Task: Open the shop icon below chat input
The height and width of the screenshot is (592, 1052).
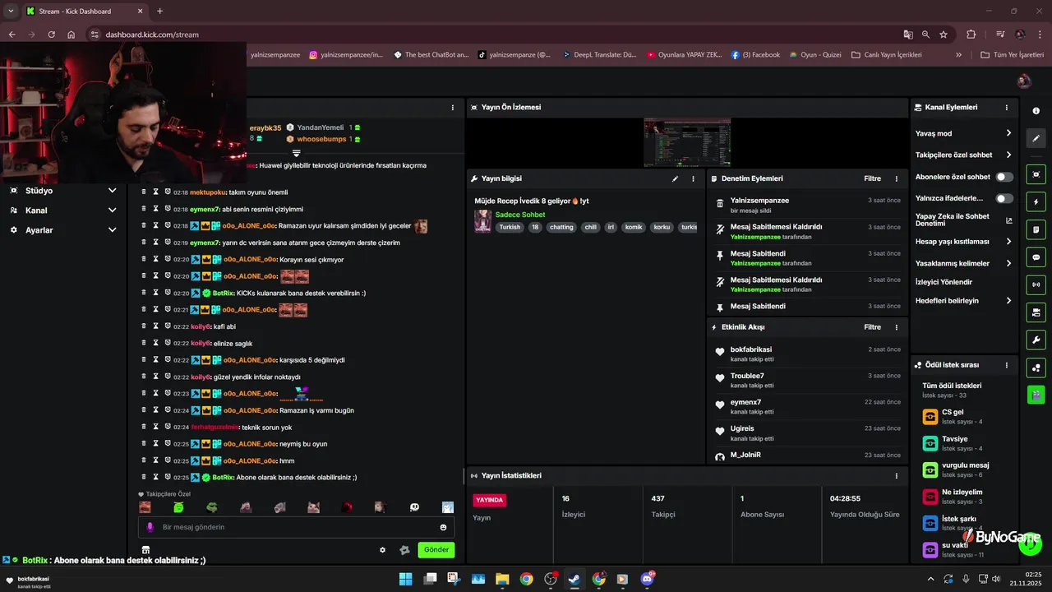Action: [146, 550]
